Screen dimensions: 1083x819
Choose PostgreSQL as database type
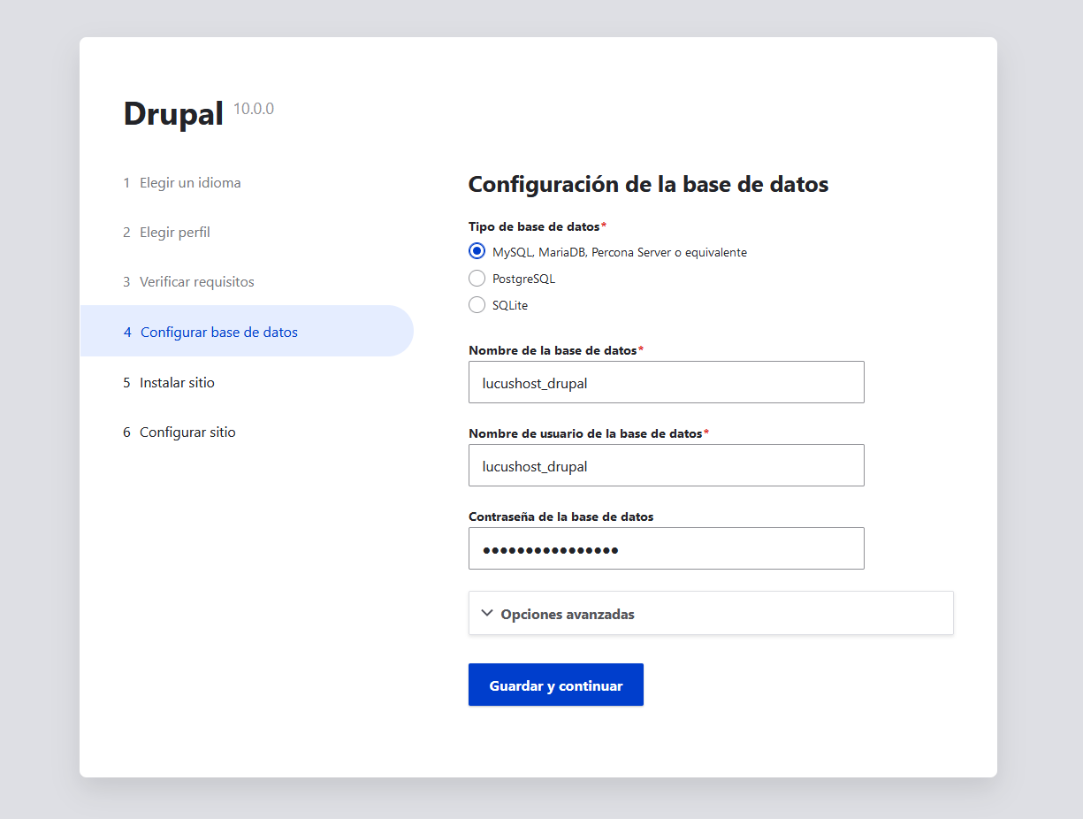[x=477, y=279]
